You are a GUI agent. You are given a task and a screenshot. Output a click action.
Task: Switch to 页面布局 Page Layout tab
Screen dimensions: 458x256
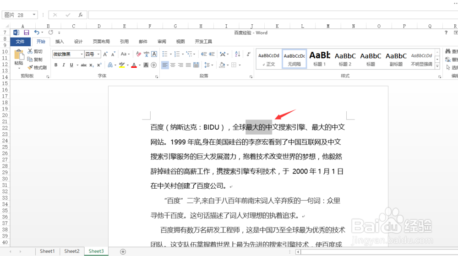[101, 42]
